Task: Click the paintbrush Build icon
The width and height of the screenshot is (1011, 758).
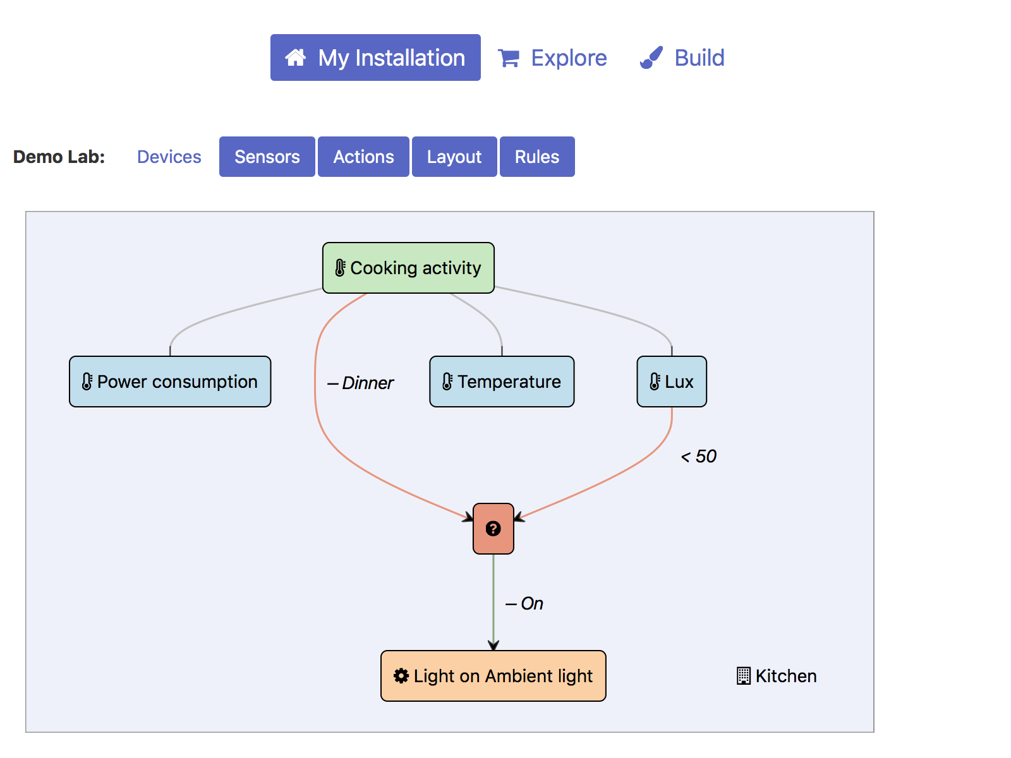Action: [651, 57]
